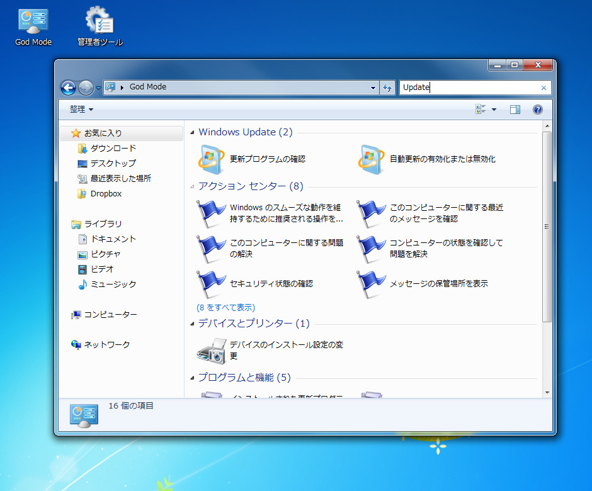Image resolution: width=592 pixels, height=491 pixels.
Task: Change the view with the view icon
Action: point(481,109)
